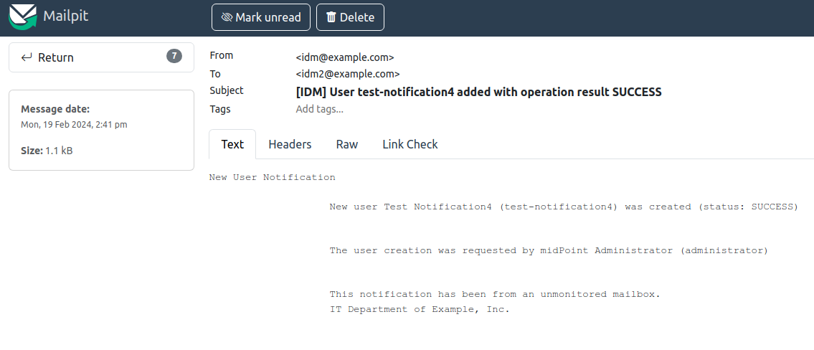Focus the Add tags input field
The height and width of the screenshot is (350, 814).
pyautogui.click(x=320, y=109)
